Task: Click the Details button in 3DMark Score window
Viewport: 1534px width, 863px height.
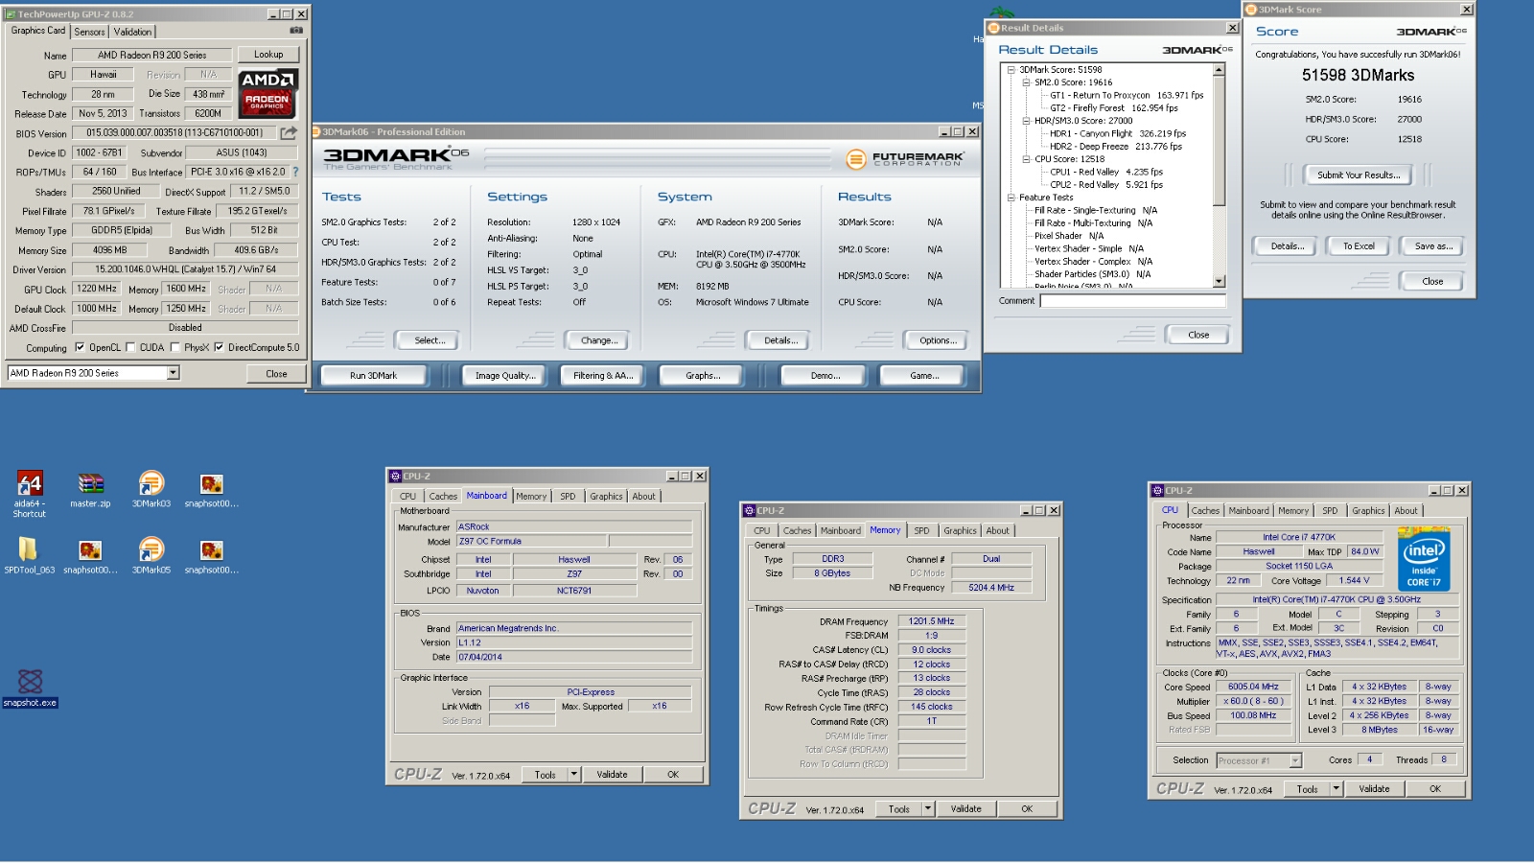Action: pyautogui.click(x=1287, y=246)
